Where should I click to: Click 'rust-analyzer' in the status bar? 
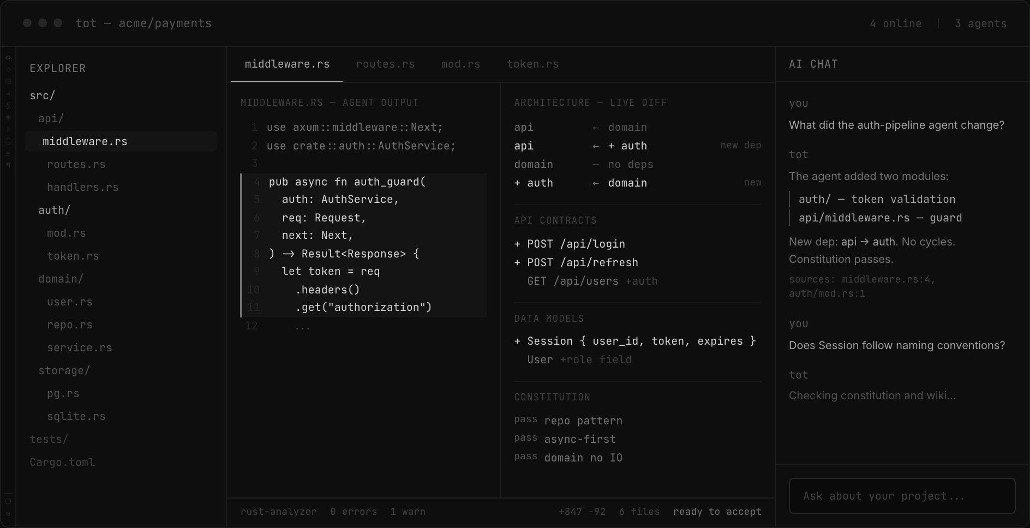pos(278,512)
